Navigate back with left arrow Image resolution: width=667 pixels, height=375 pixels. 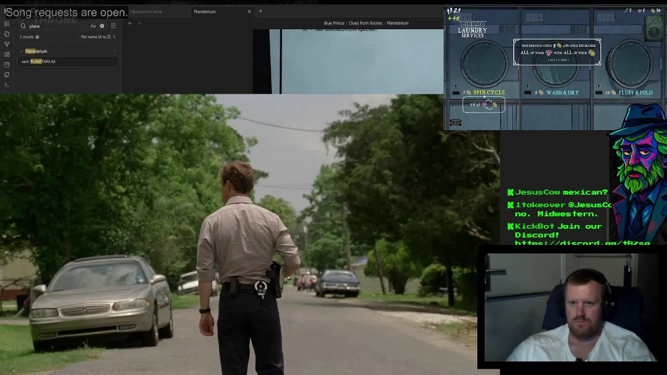tap(130, 23)
